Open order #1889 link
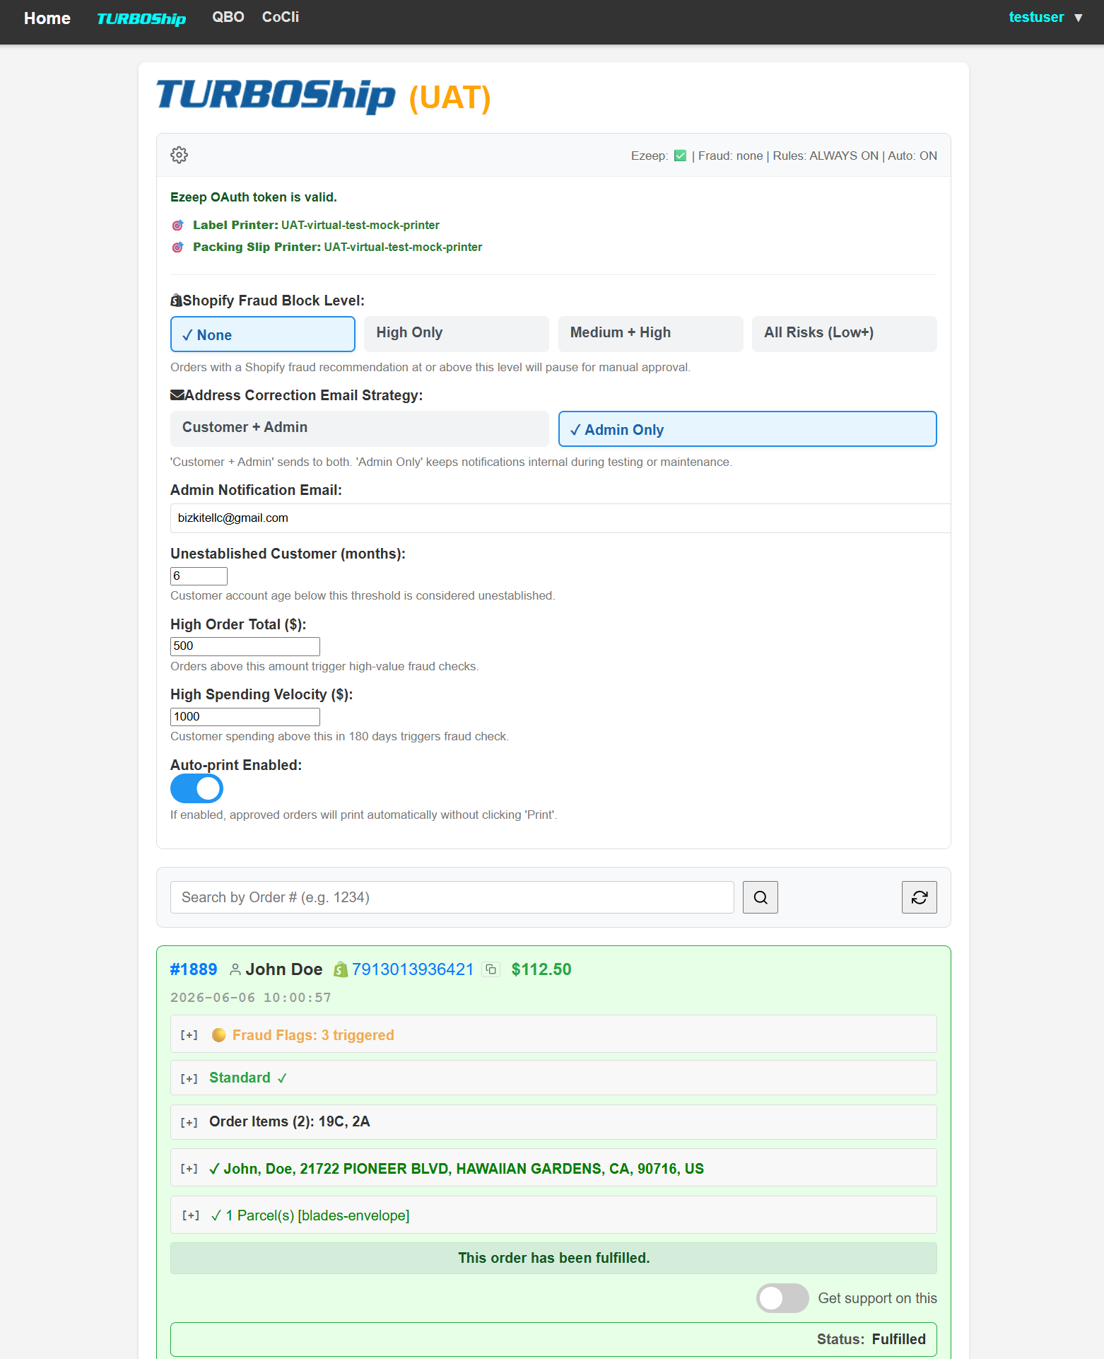1104x1359 pixels. pos(194,969)
